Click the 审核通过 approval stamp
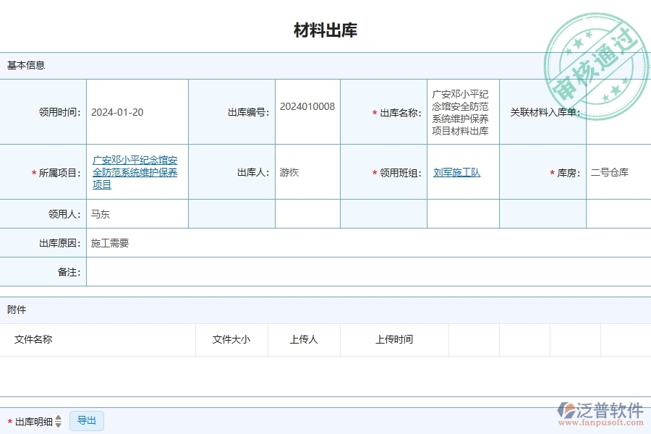This screenshot has width=651, height=434. pos(595,49)
